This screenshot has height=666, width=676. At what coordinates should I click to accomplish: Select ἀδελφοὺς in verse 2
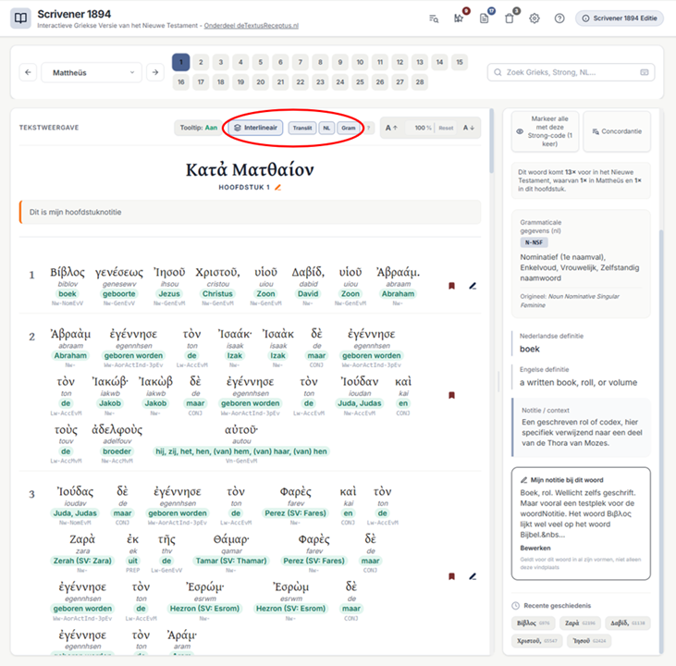coord(117,429)
